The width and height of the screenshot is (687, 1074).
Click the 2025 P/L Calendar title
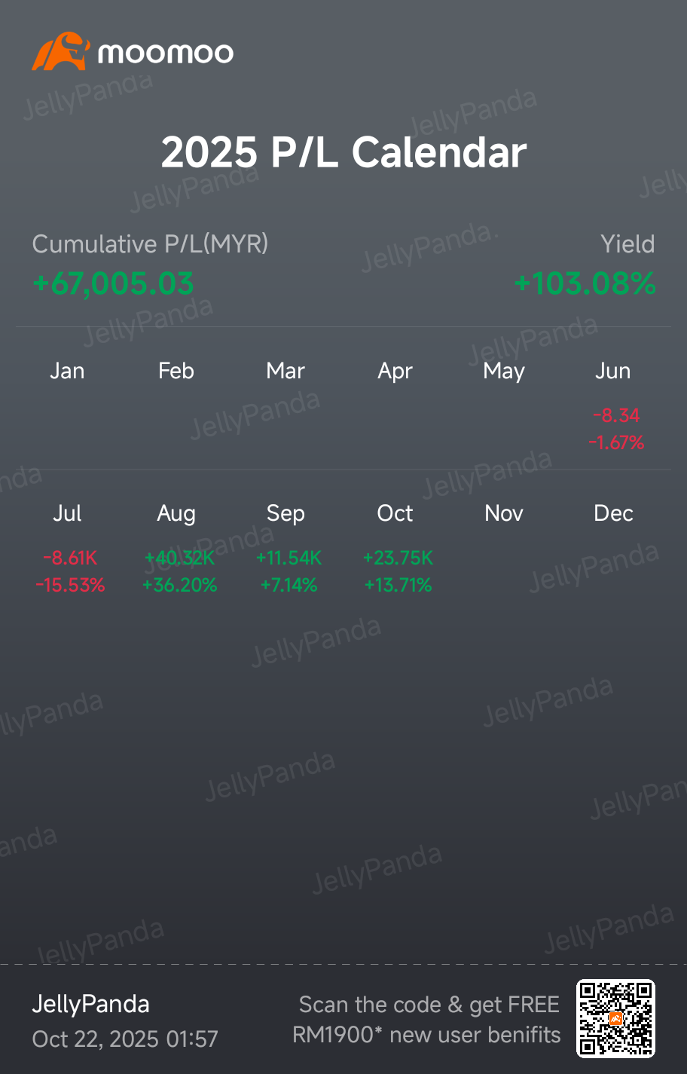click(343, 152)
